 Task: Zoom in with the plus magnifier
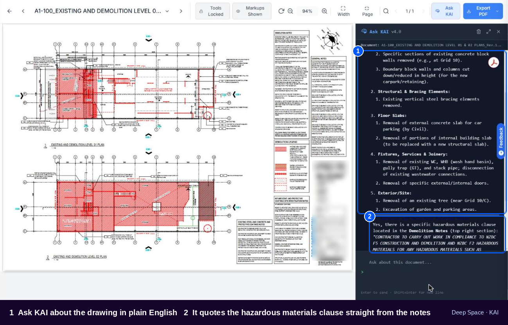(x=324, y=11)
